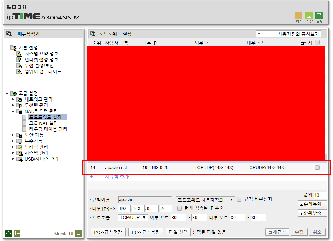
Task: Open 시스템 요약 정보 menu item
Action: coord(41,54)
